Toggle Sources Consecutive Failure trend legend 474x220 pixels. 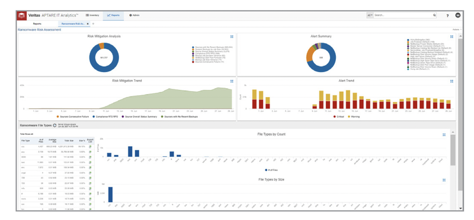click(x=72, y=117)
